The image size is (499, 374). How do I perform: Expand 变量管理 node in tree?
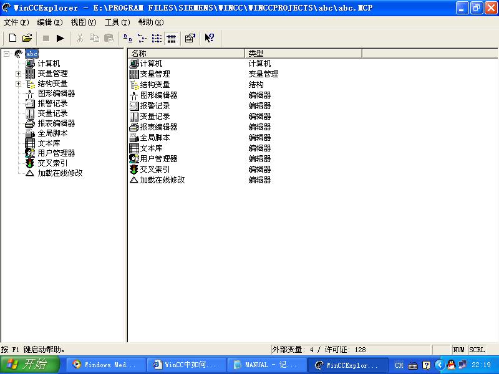coord(19,74)
